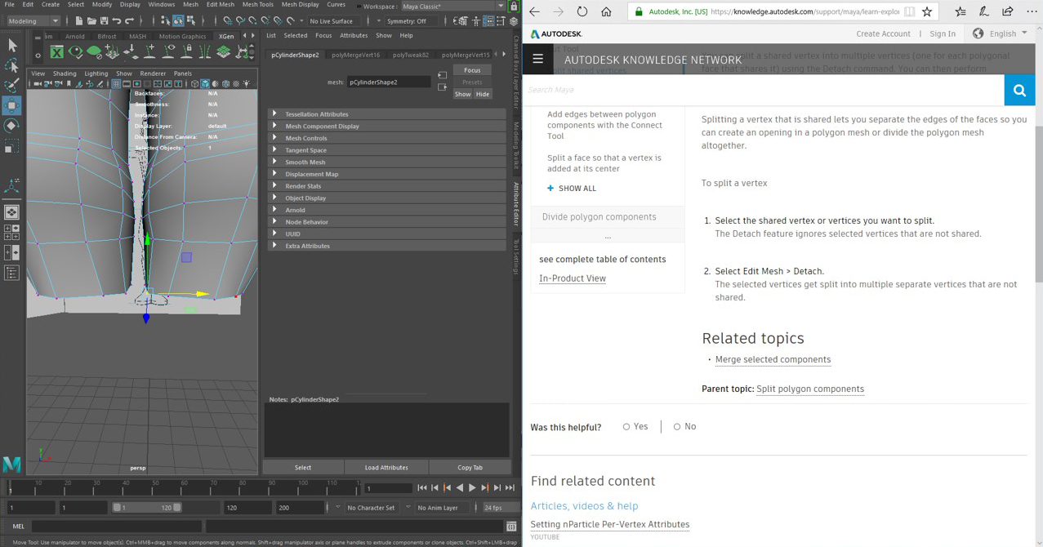Play animation forwards
1043x547 pixels.
click(472, 488)
